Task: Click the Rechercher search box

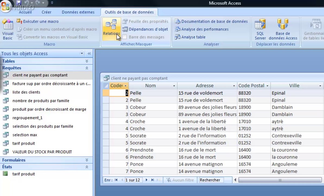Action: click(211, 180)
